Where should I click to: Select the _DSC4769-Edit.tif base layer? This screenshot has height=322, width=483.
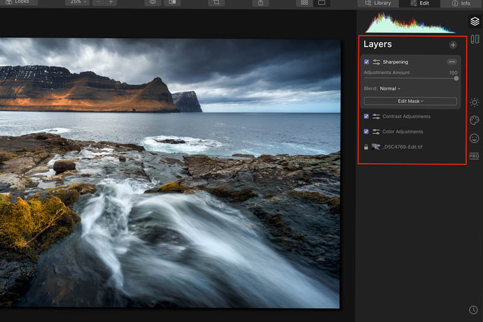401,147
